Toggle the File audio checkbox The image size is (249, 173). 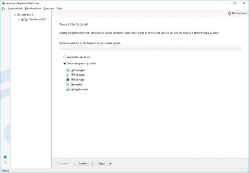(x=72, y=75)
